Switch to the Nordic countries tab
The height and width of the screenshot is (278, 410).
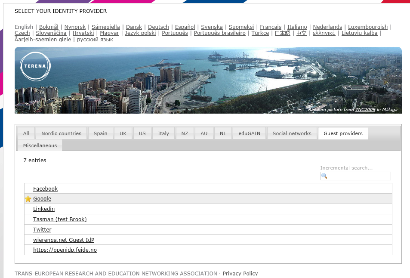pos(62,133)
